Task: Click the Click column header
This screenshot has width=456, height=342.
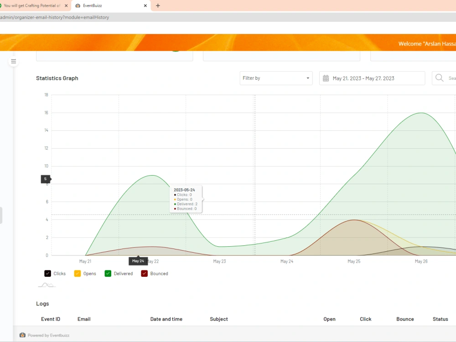Action: pos(366,319)
